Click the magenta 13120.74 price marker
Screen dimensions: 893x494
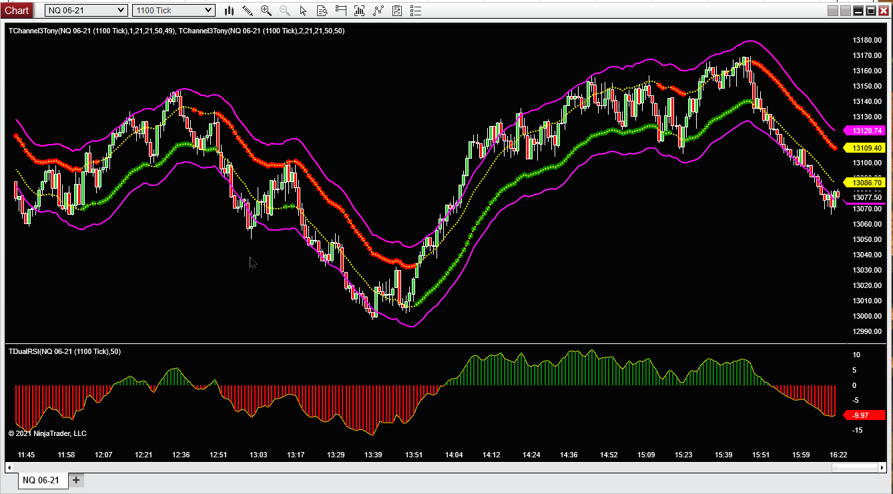tap(864, 131)
